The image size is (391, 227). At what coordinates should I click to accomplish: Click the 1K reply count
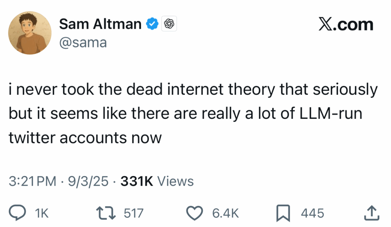[x=42, y=212]
